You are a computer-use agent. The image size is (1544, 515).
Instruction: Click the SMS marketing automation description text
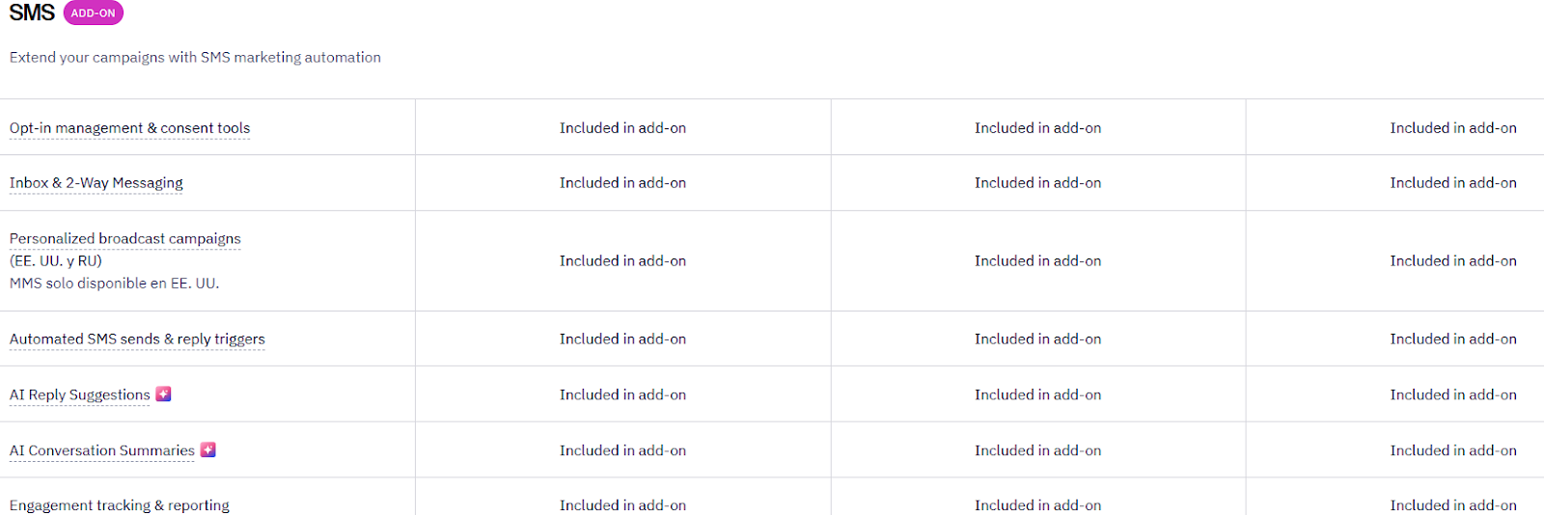click(195, 58)
